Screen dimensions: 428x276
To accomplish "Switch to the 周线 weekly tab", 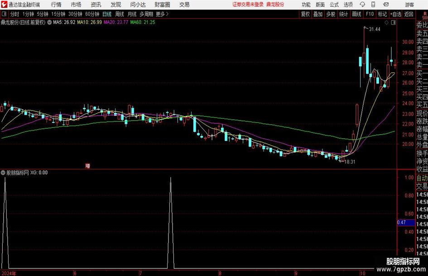I will (120, 14).
